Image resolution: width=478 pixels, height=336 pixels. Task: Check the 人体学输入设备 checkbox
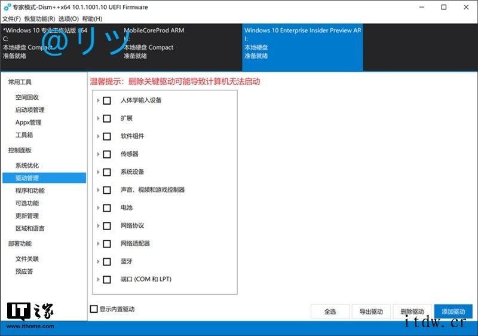[107, 100]
